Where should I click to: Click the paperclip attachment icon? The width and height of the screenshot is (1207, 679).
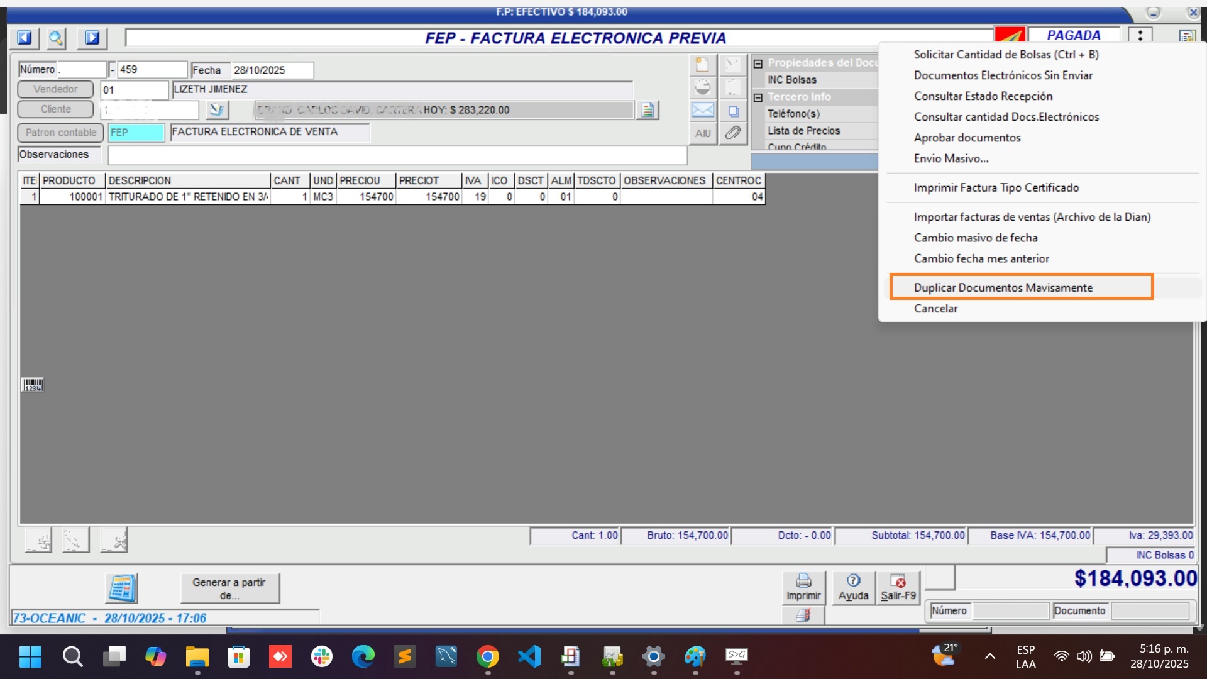coord(733,133)
